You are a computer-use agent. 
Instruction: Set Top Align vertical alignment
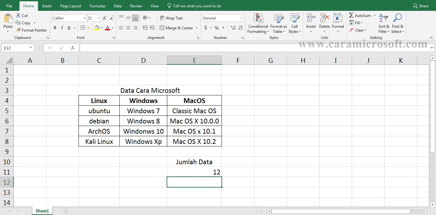tap(121, 18)
